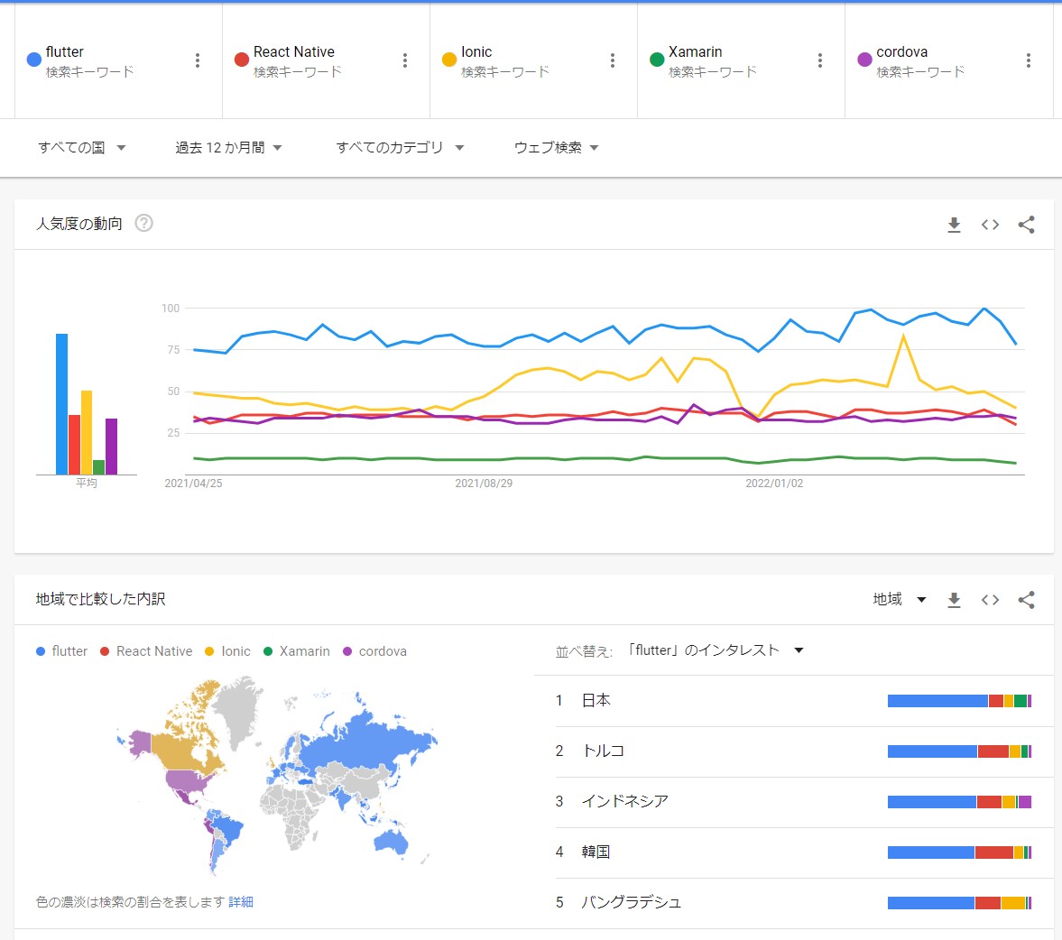Click トルコ in the region ranking
Screen dimensions: 1062x940
603,751
